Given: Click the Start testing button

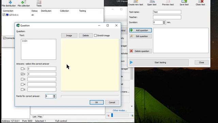Looking at the screenshot, I should (159, 62).
